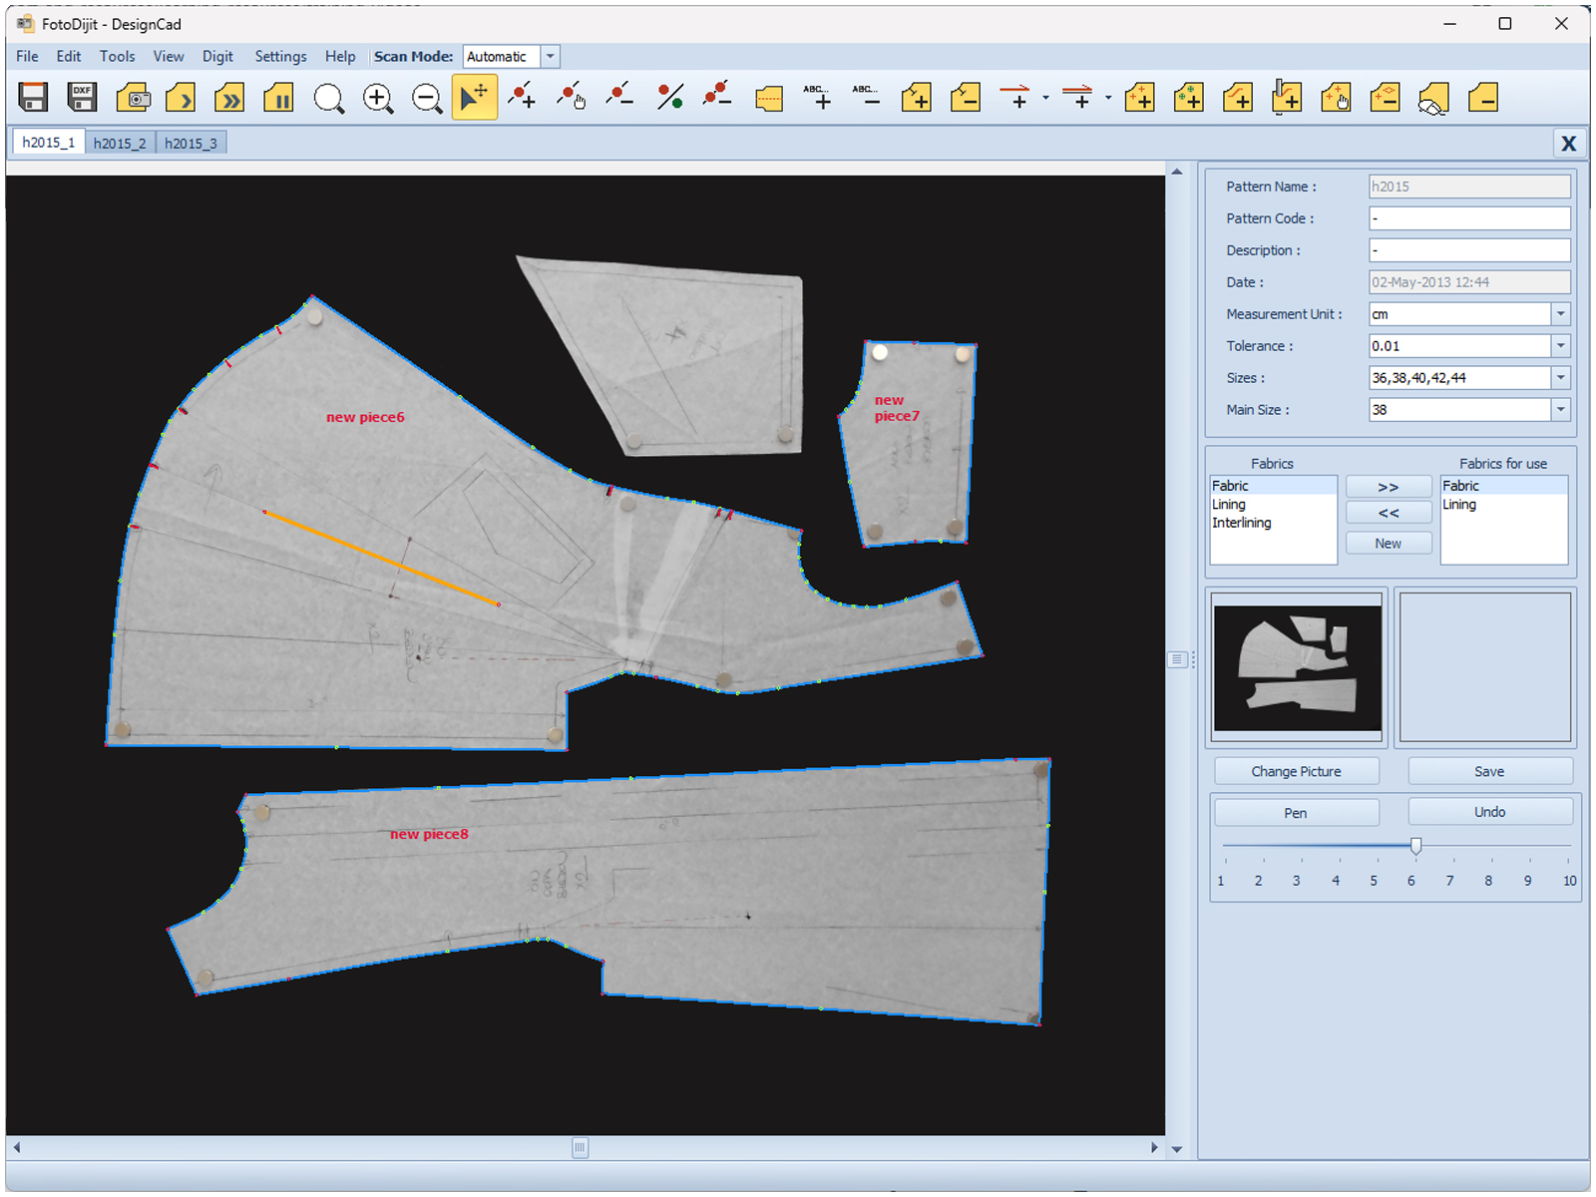Click the add point icon with plus
This screenshot has height=1197, width=1596.
(522, 98)
